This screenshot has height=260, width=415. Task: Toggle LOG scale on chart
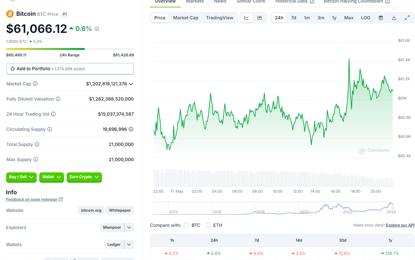pyautogui.click(x=365, y=18)
